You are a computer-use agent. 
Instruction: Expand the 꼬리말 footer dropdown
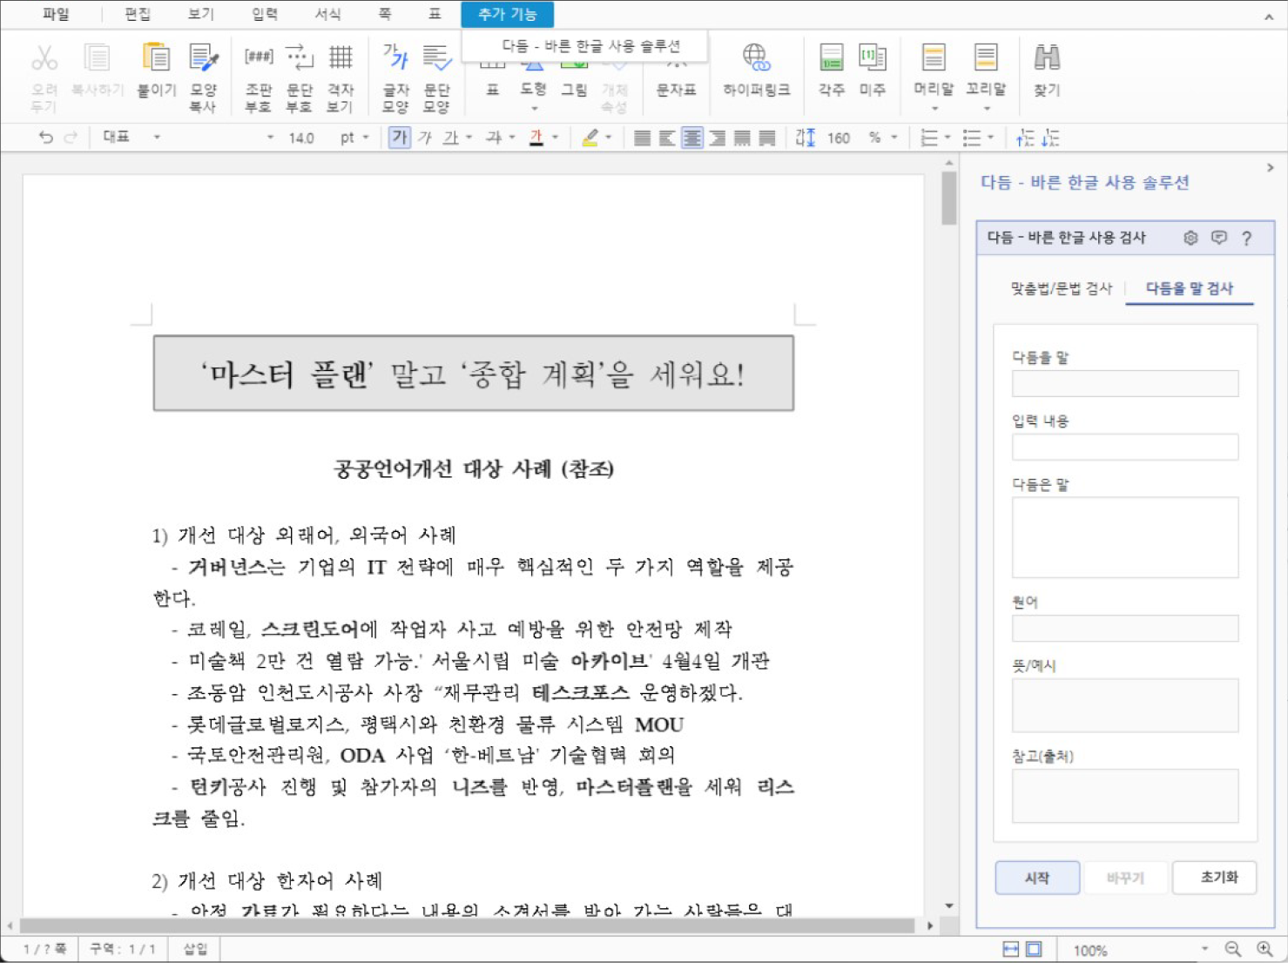tap(987, 109)
